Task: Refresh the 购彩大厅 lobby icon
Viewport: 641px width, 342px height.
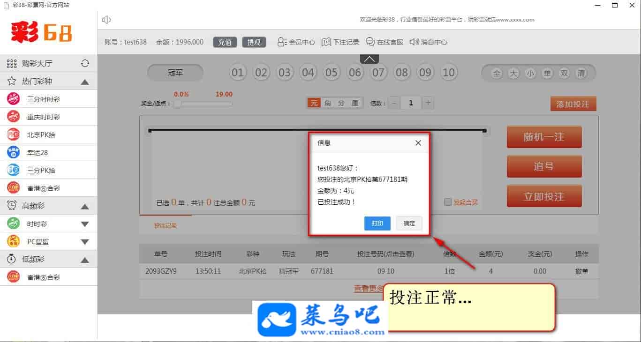Action: coord(85,64)
